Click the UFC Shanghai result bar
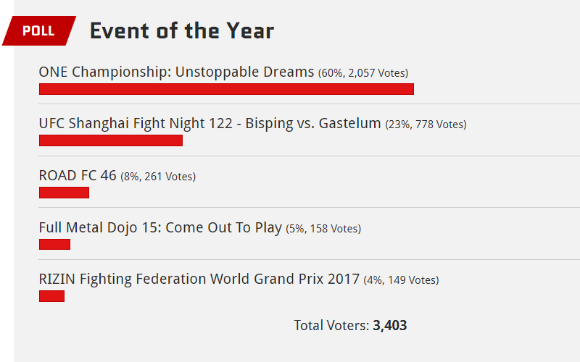The image size is (580, 362). [111, 140]
